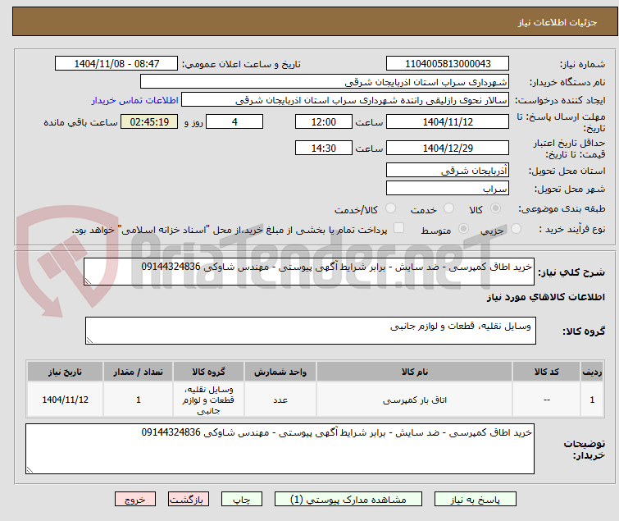Image resolution: width=619 pixels, height=521 pixels.
Task: Click the request creator field
Action: (345, 100)
